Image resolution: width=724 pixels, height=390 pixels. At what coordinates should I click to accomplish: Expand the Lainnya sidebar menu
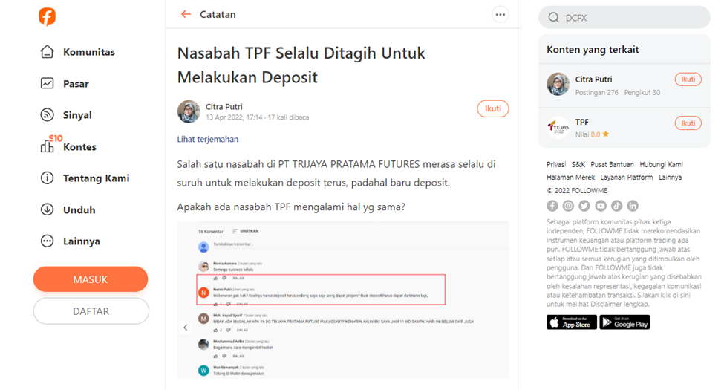pos(71,241)
